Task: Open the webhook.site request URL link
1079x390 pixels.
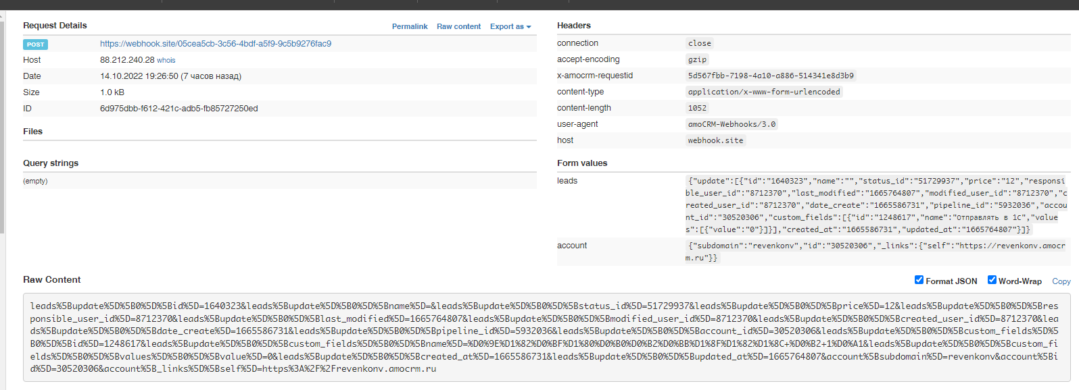Action: coord(216,44)
